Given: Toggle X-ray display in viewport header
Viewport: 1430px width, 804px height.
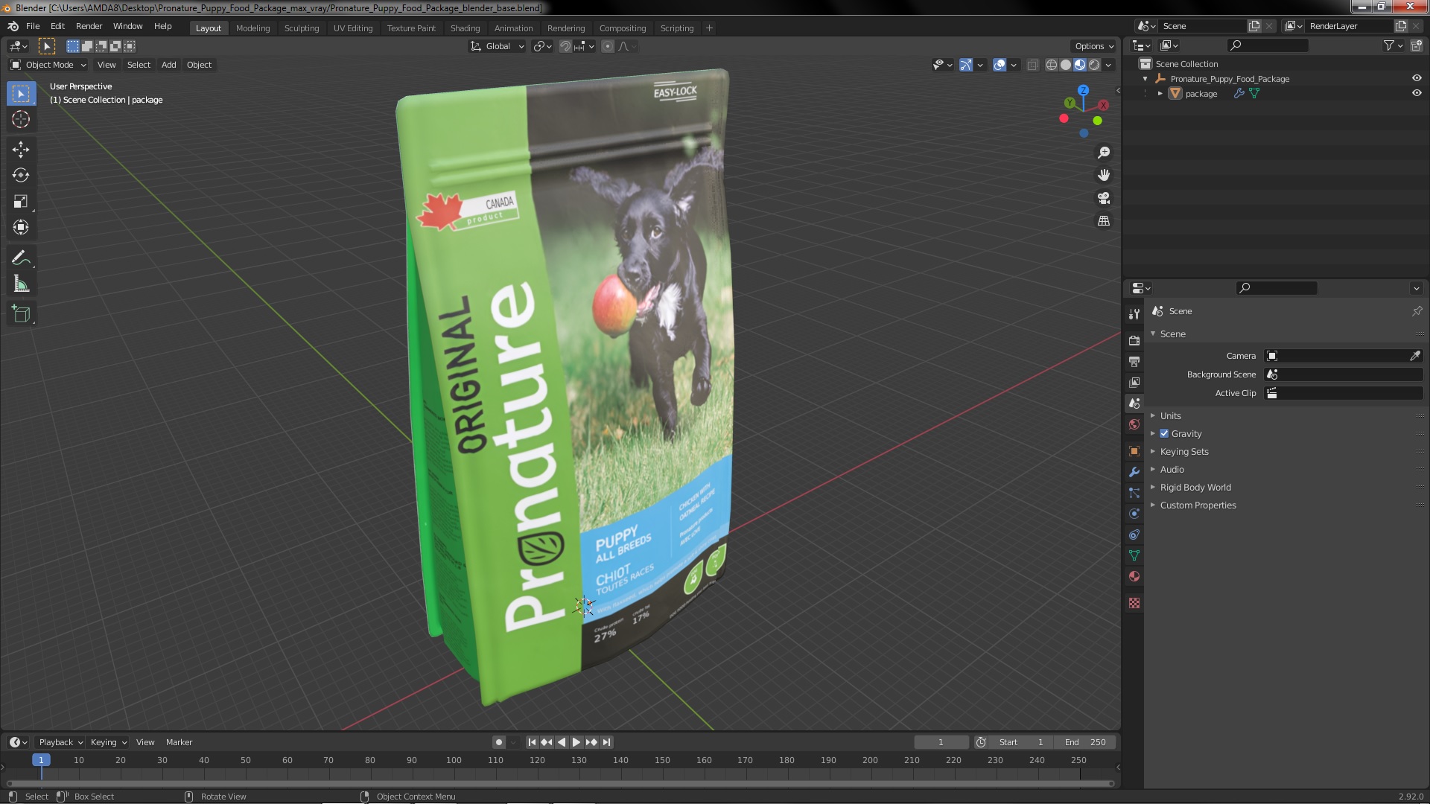Looking at the screenshot, I should point(1032,65).
